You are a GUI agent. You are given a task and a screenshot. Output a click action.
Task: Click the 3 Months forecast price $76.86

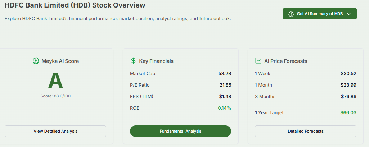point(348,97)
